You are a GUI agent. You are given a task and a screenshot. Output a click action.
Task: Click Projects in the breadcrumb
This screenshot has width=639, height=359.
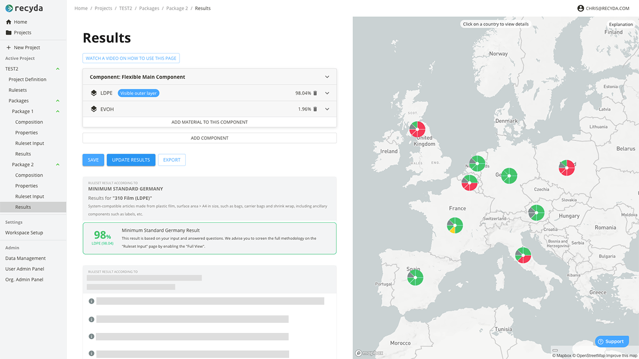tap(103, 9)
